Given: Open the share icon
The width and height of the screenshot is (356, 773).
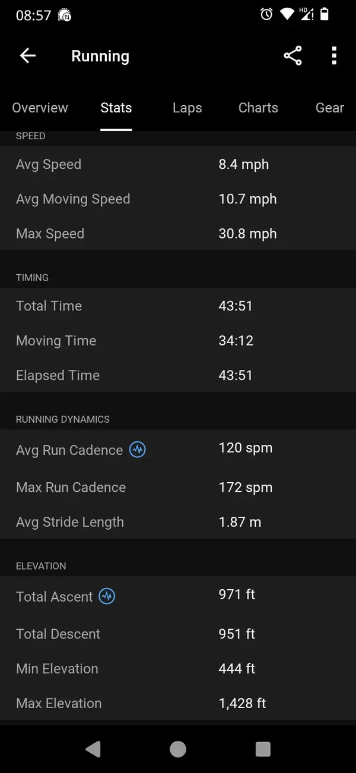Looking at the screenshot, I should click(293, 56).
